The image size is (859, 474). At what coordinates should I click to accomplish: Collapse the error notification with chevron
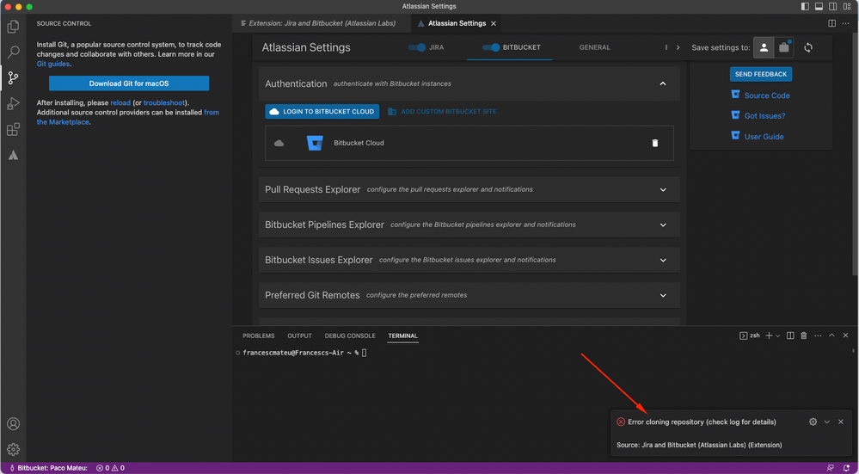coord(826,422)
